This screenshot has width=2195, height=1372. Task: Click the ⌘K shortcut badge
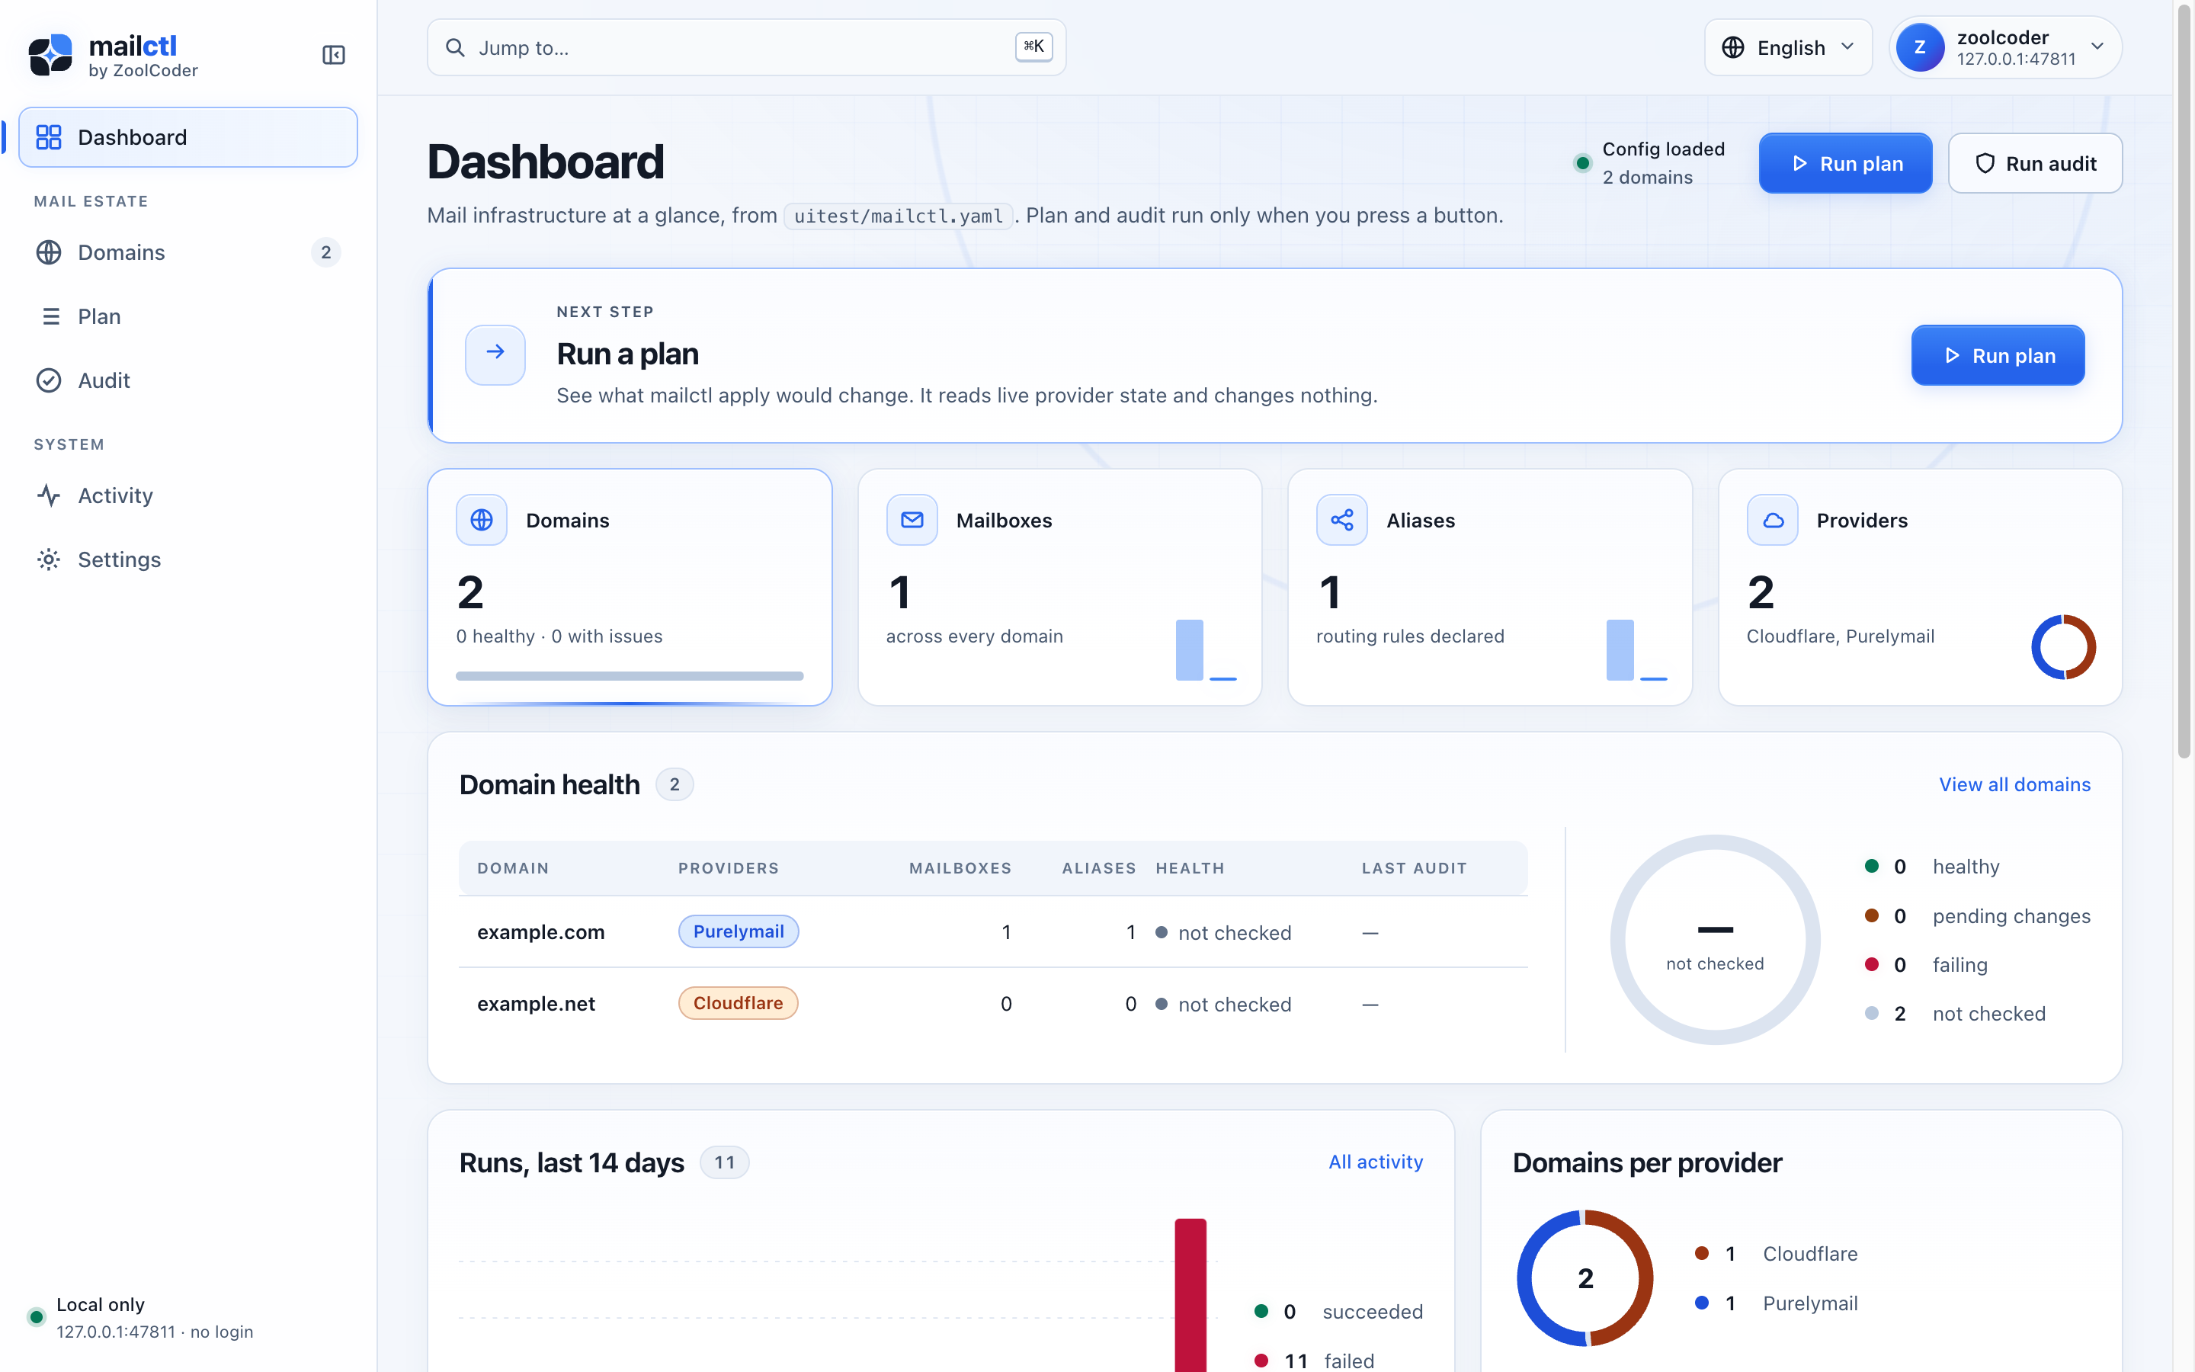pos(1033,46)
